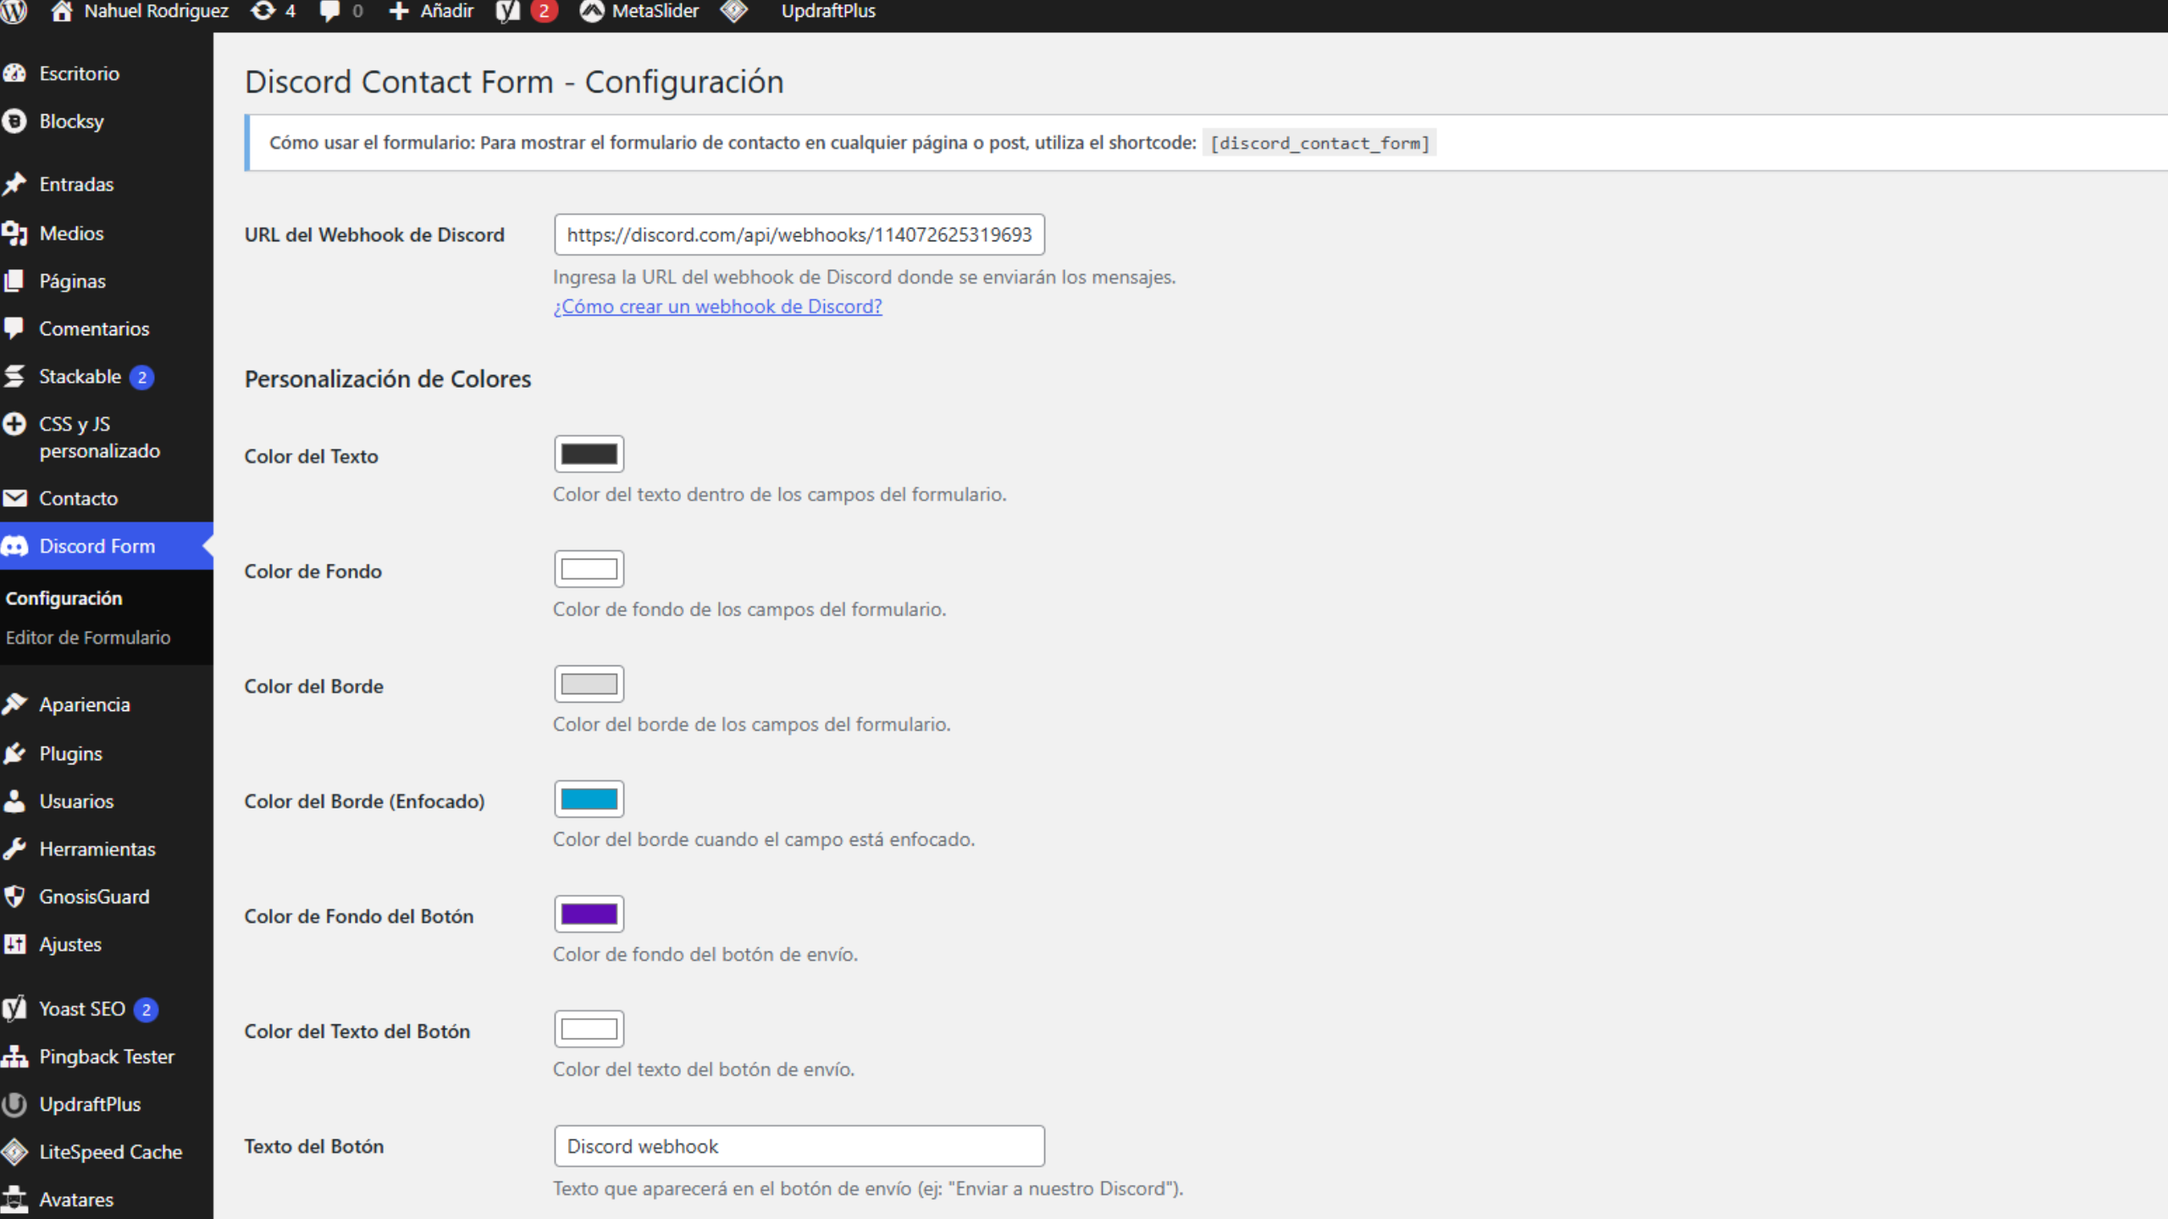This screenshot has width=2168, height=1219.
Task: Open the '¿Cómo crear un webhook de Discord?' link
Action: 717,306
